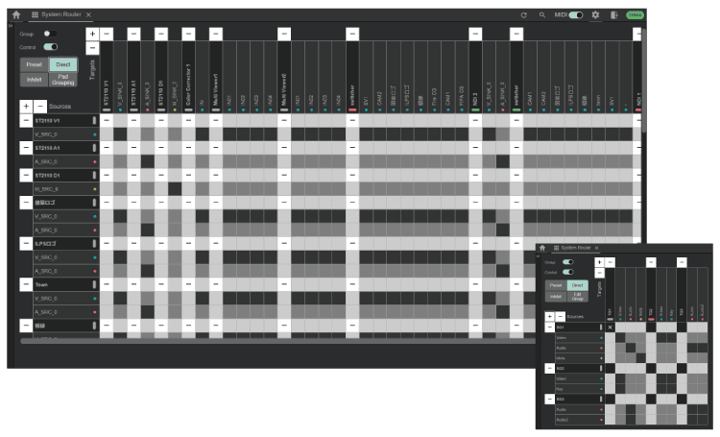Click the panel layout icon beside gear

[x=614, y=15]
